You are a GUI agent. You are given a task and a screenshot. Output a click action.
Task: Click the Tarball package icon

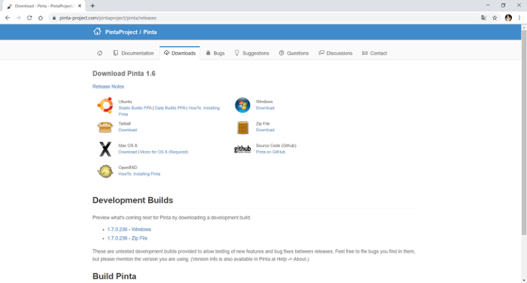(105, 127)
